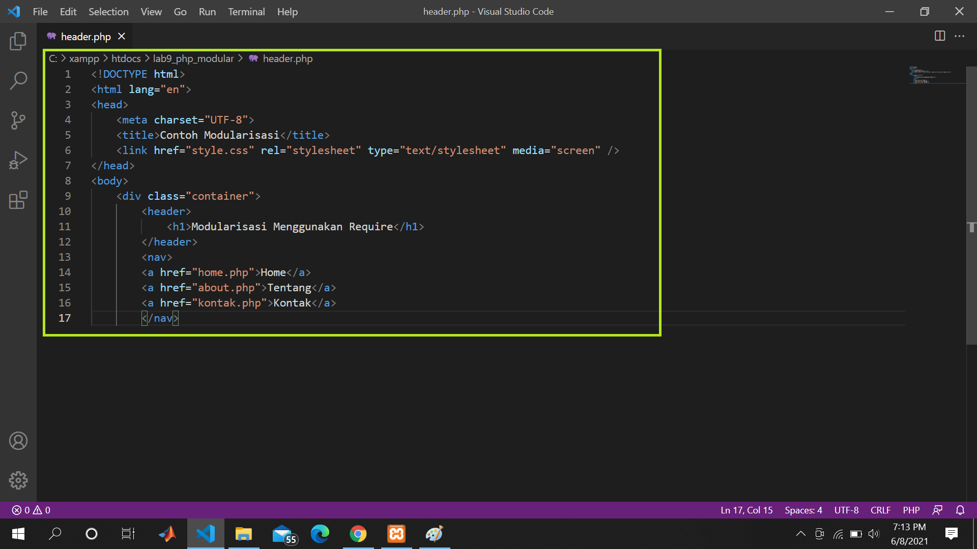Open the Explorer view
Screen dimensions: 977x549
tap(18, 41)
